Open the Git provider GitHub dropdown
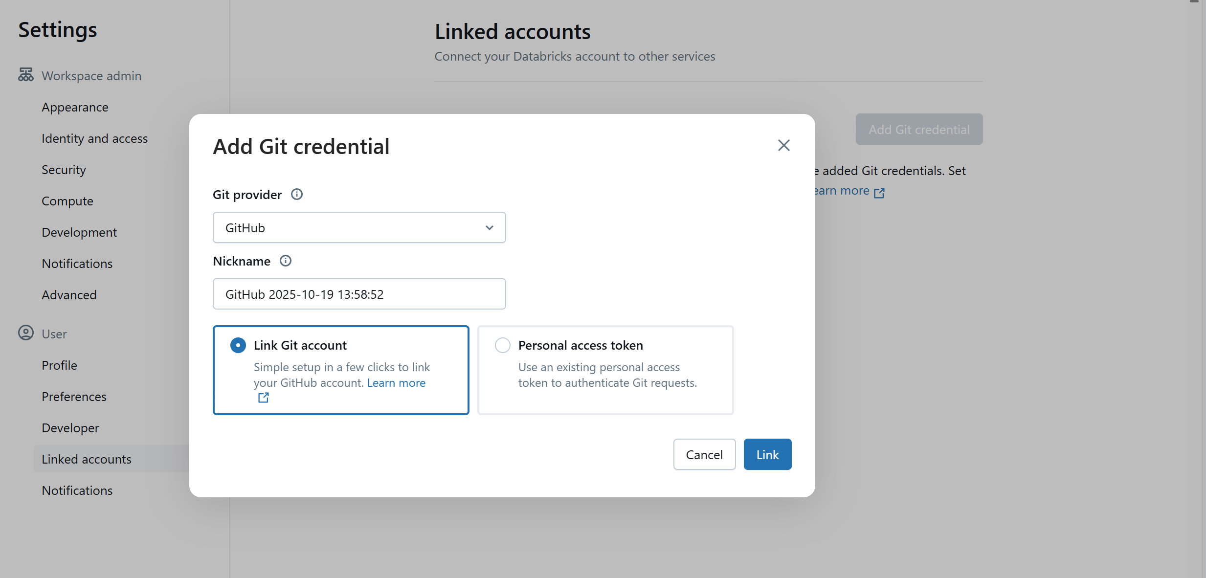The image size is (1206, 578). [359, 227]
